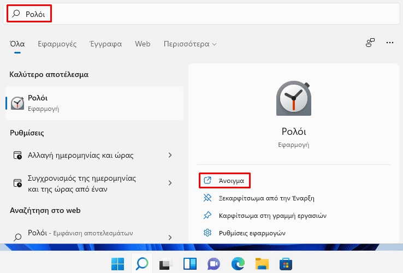The image size is (403, 273).
Task: Click the magnifier icon in the search box
Action: 16,13
